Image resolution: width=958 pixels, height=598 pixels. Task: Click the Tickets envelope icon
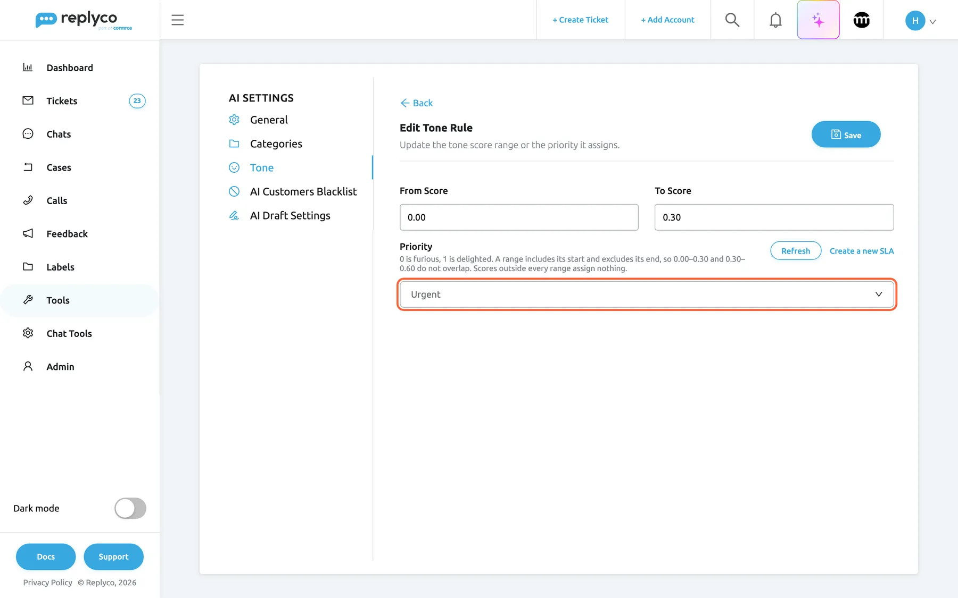pos(28,100)
